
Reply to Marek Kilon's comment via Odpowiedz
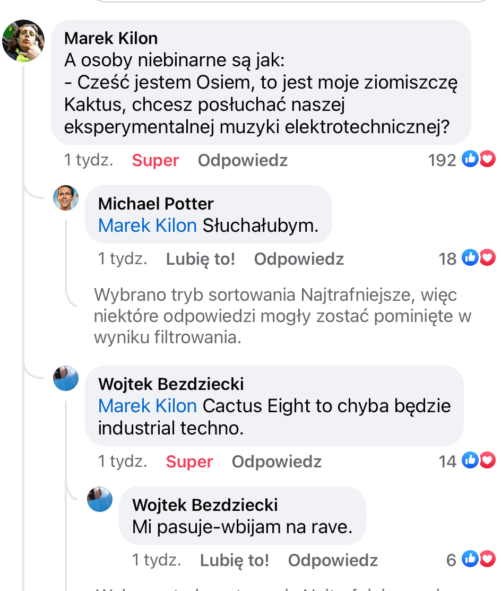243,160
